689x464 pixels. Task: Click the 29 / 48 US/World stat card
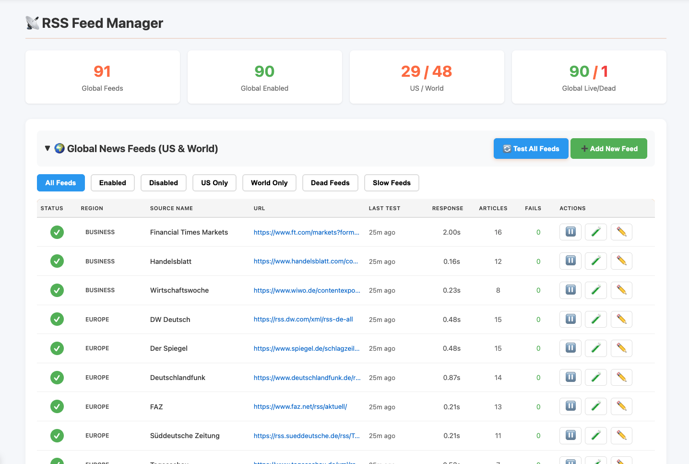tap(427, 77)
